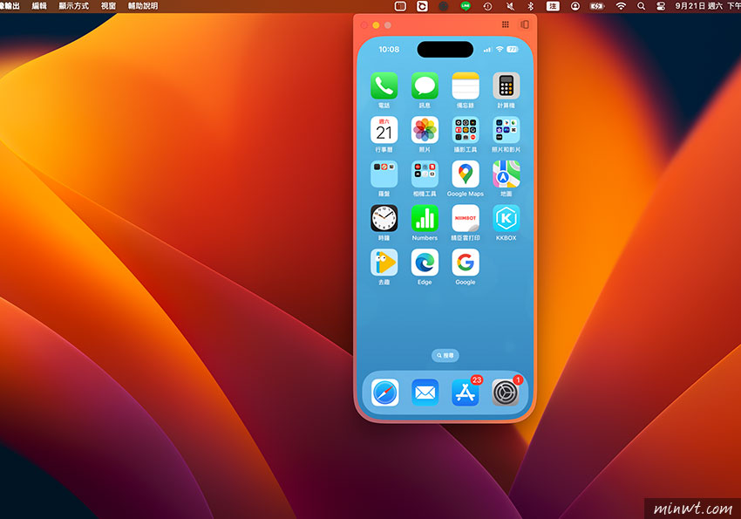Open Spotlight search in menu bar

(x=642, y=6)
